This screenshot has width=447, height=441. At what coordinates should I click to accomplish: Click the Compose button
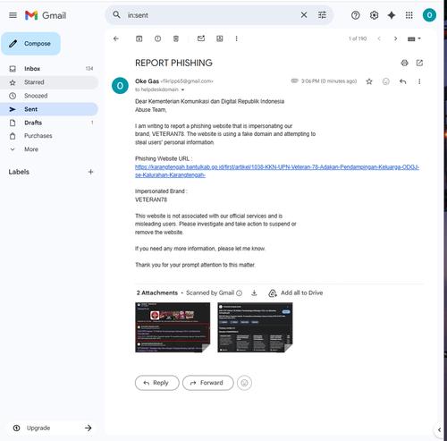pyautogui.click(x=31, y=44)
